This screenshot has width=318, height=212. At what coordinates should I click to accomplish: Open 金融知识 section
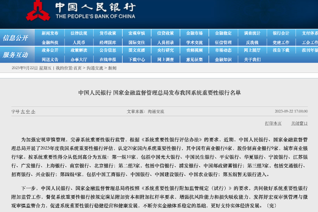pos(223,59)
